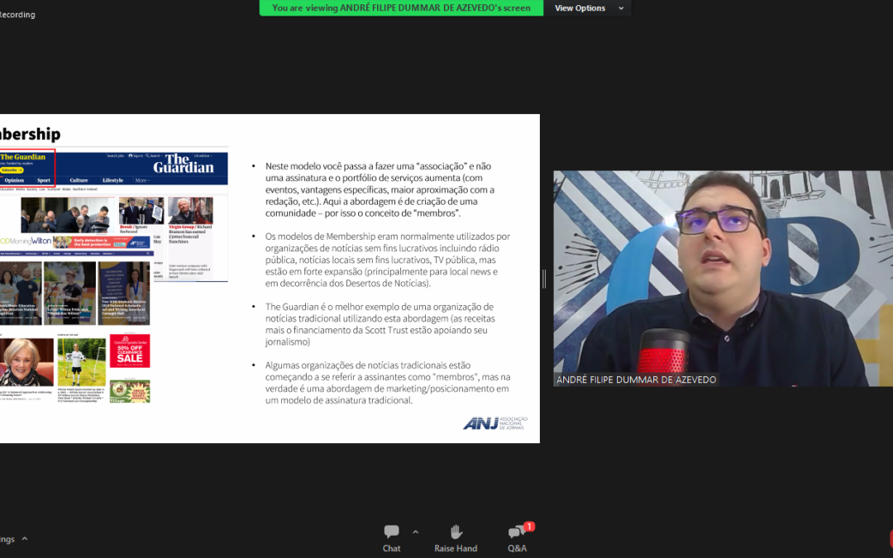This screenshot has height=558, width=893.
Task: Click the large white Guardian logo
Action: tap(184, 164)
